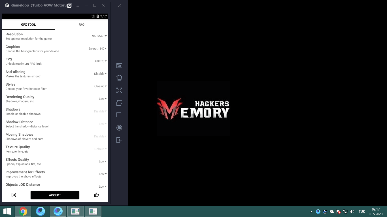Image resolution: width=387 pixels, height=217 pixels.
Task: Open the multi-window icon in the sidebar
Action: (119, 103)
